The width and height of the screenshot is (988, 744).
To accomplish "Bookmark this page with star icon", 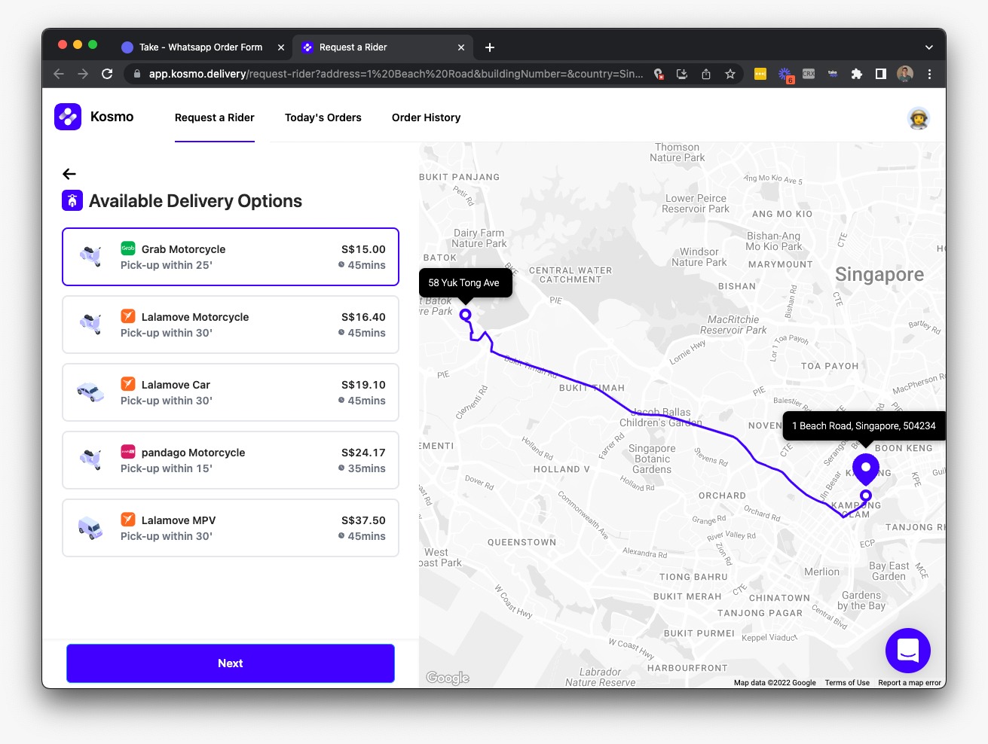I will [x=730, y=74].
